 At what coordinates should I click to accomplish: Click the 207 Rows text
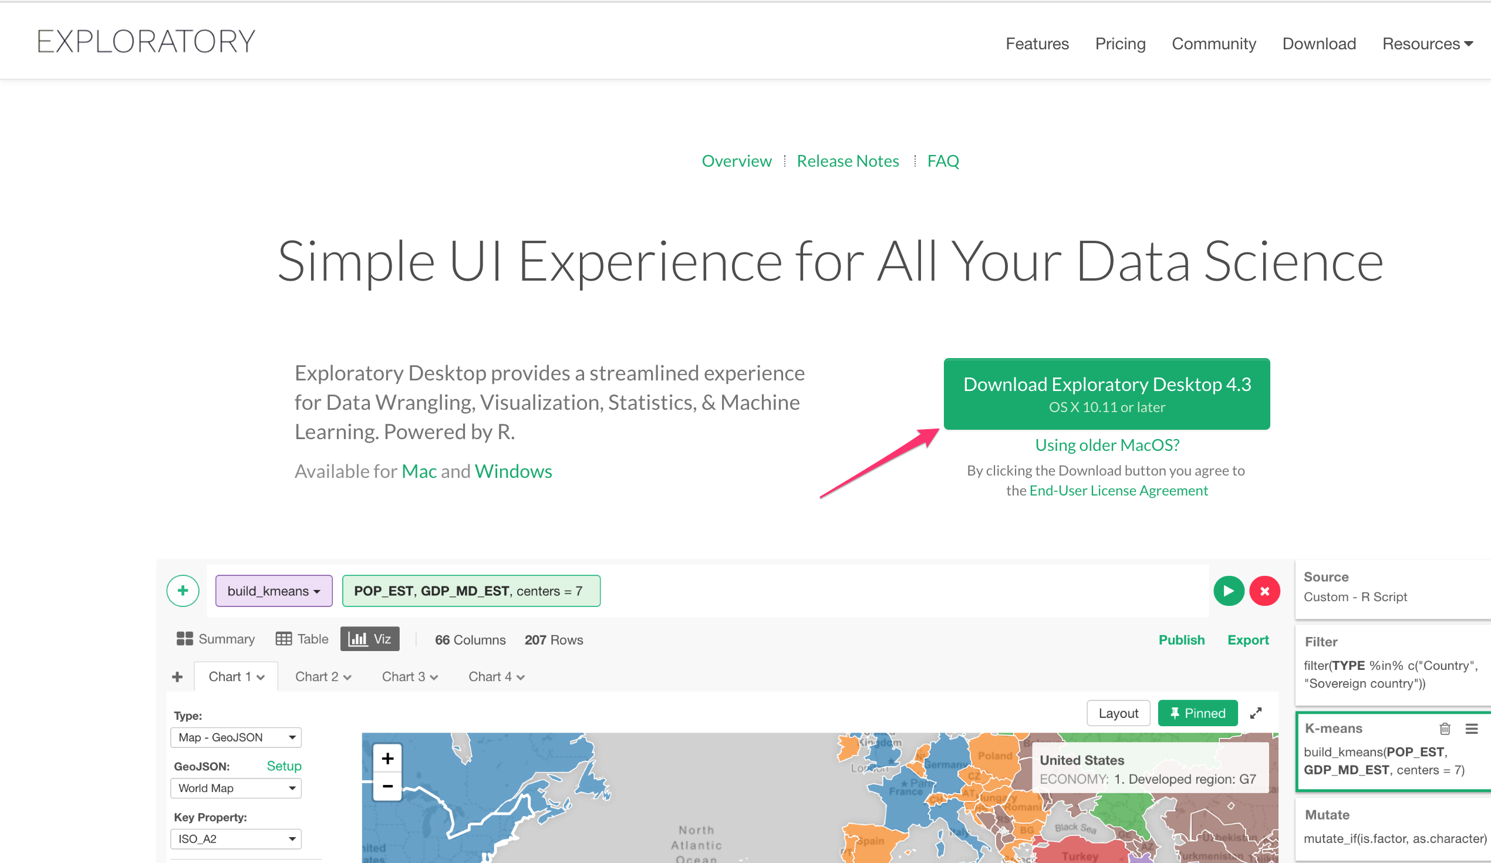tap(554, 640)
